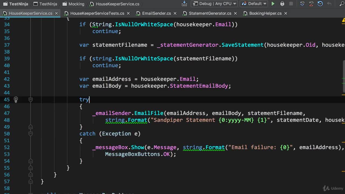Close the BookingHelper.cs tab
Screen dimensions: 345x194
285,13
